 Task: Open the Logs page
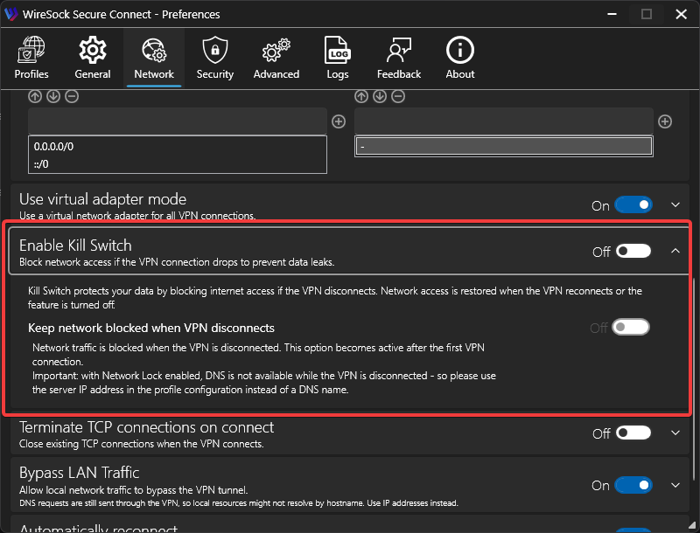(338, 58)
